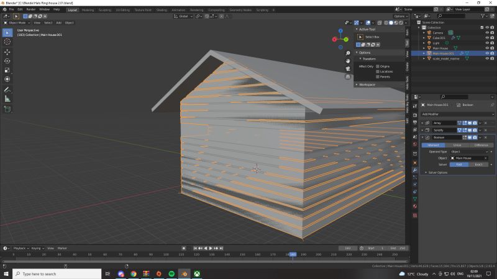
Task: Click the play animation button in timeline
Action: [x=211, y=249]
